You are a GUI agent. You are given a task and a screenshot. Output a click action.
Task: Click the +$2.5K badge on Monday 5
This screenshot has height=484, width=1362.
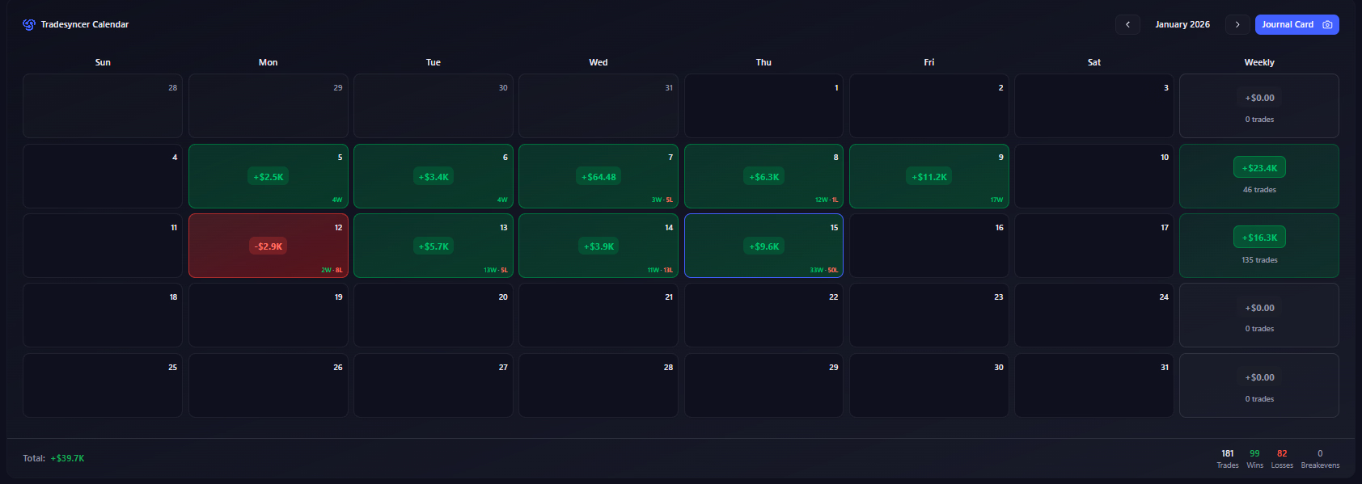click(x=269, y=177)
